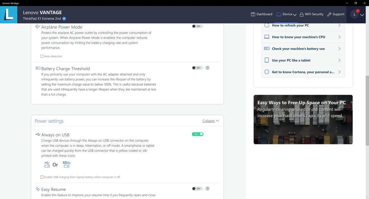Open Get to know Cortona chevron
This screenshot has height=199, width=369.
point(339,72)
